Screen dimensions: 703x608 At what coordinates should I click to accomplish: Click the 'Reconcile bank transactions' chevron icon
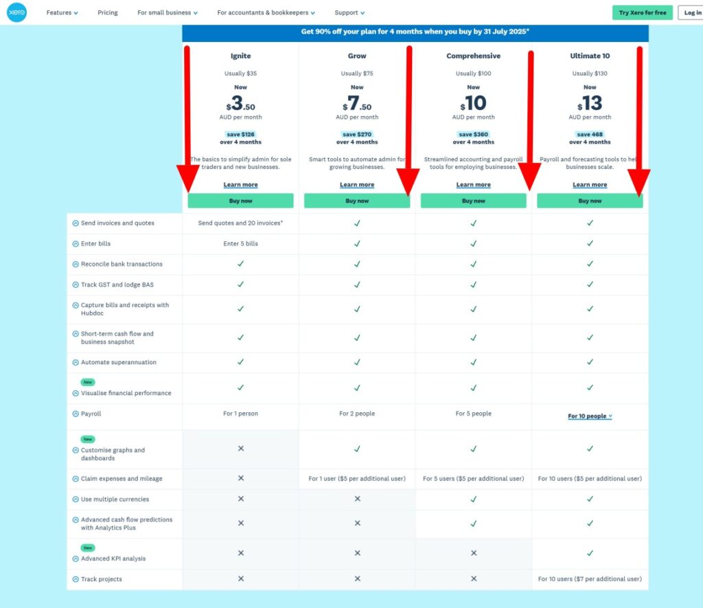click(76, 264)
